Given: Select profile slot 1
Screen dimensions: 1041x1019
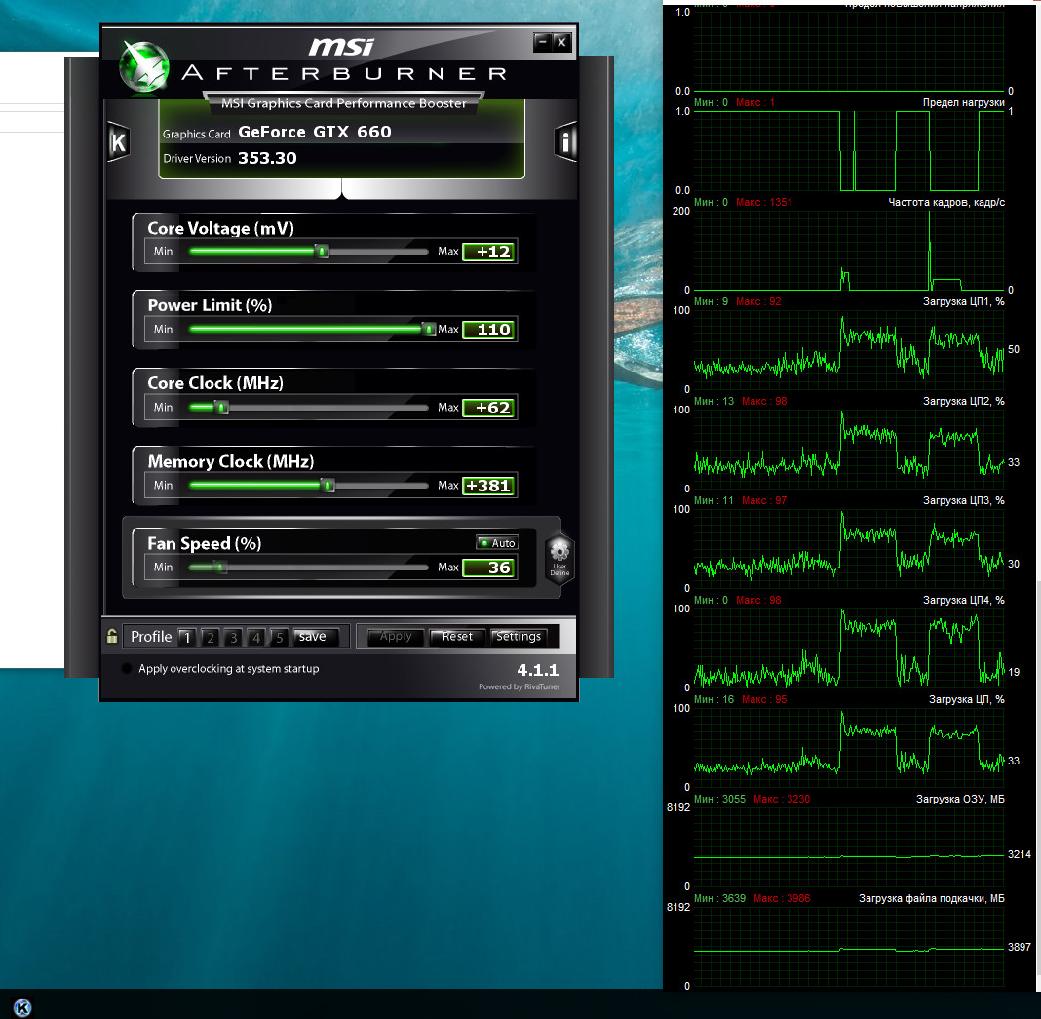Looking at the screenshot, I should coord(187,637).
